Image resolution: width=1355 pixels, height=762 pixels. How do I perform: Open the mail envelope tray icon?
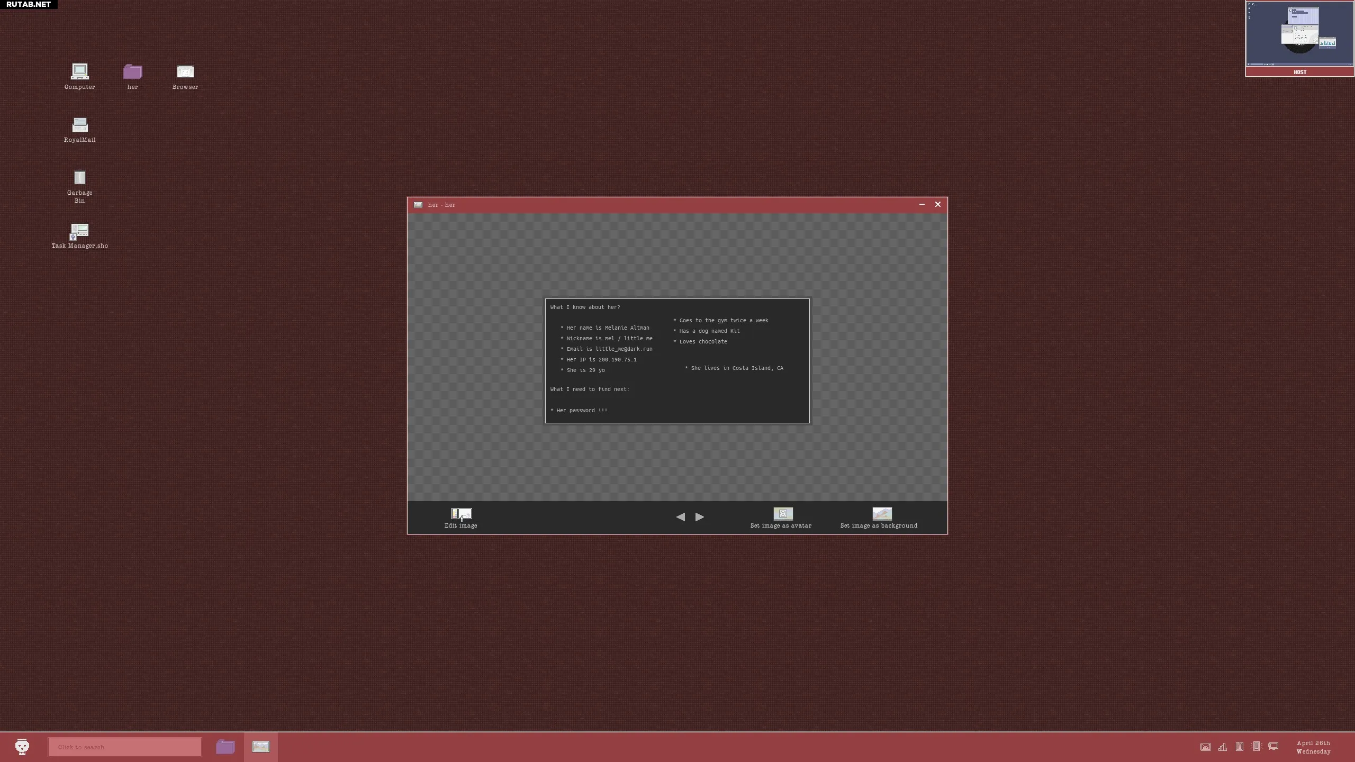click(1206, 747)
